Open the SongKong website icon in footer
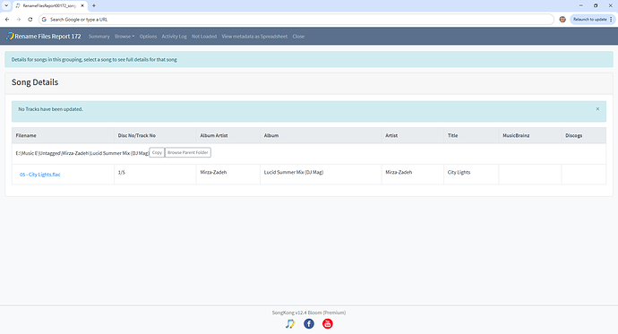The image size is (618, 334). pos(289,324)
